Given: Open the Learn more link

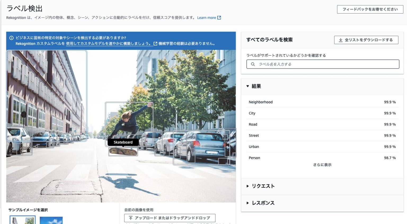Looking at the screenshot, I should (x=207, y=17).
